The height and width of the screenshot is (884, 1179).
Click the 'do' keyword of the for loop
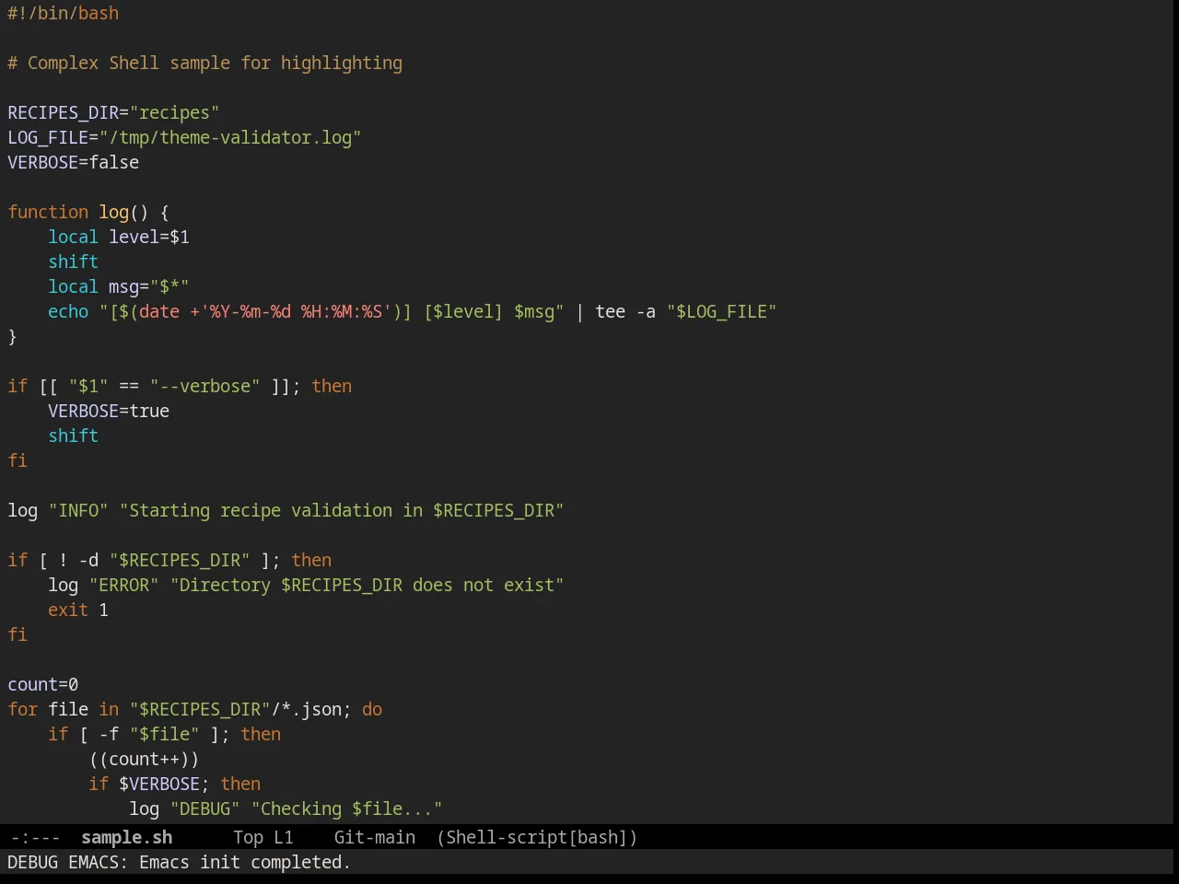click(x=372, y=709)
